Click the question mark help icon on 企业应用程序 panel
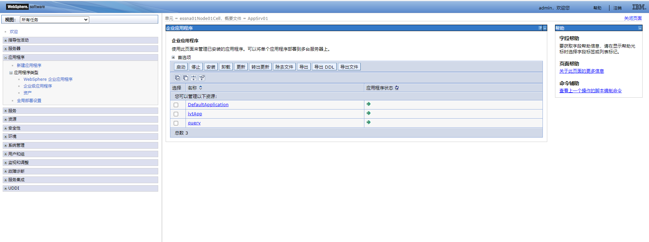 coord(540,28)
